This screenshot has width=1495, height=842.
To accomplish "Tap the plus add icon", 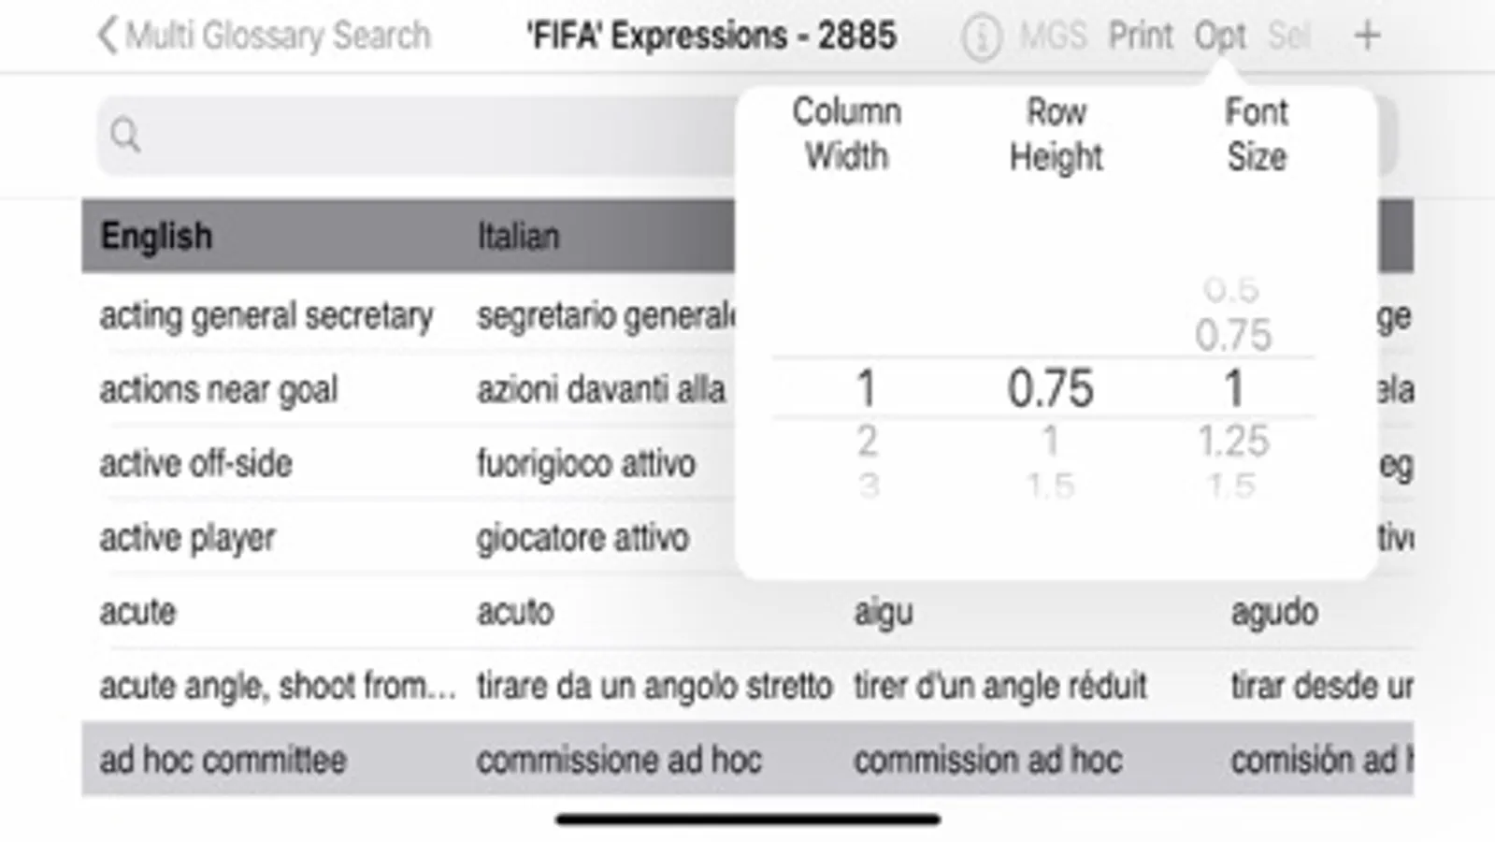I will point(1367,36).
